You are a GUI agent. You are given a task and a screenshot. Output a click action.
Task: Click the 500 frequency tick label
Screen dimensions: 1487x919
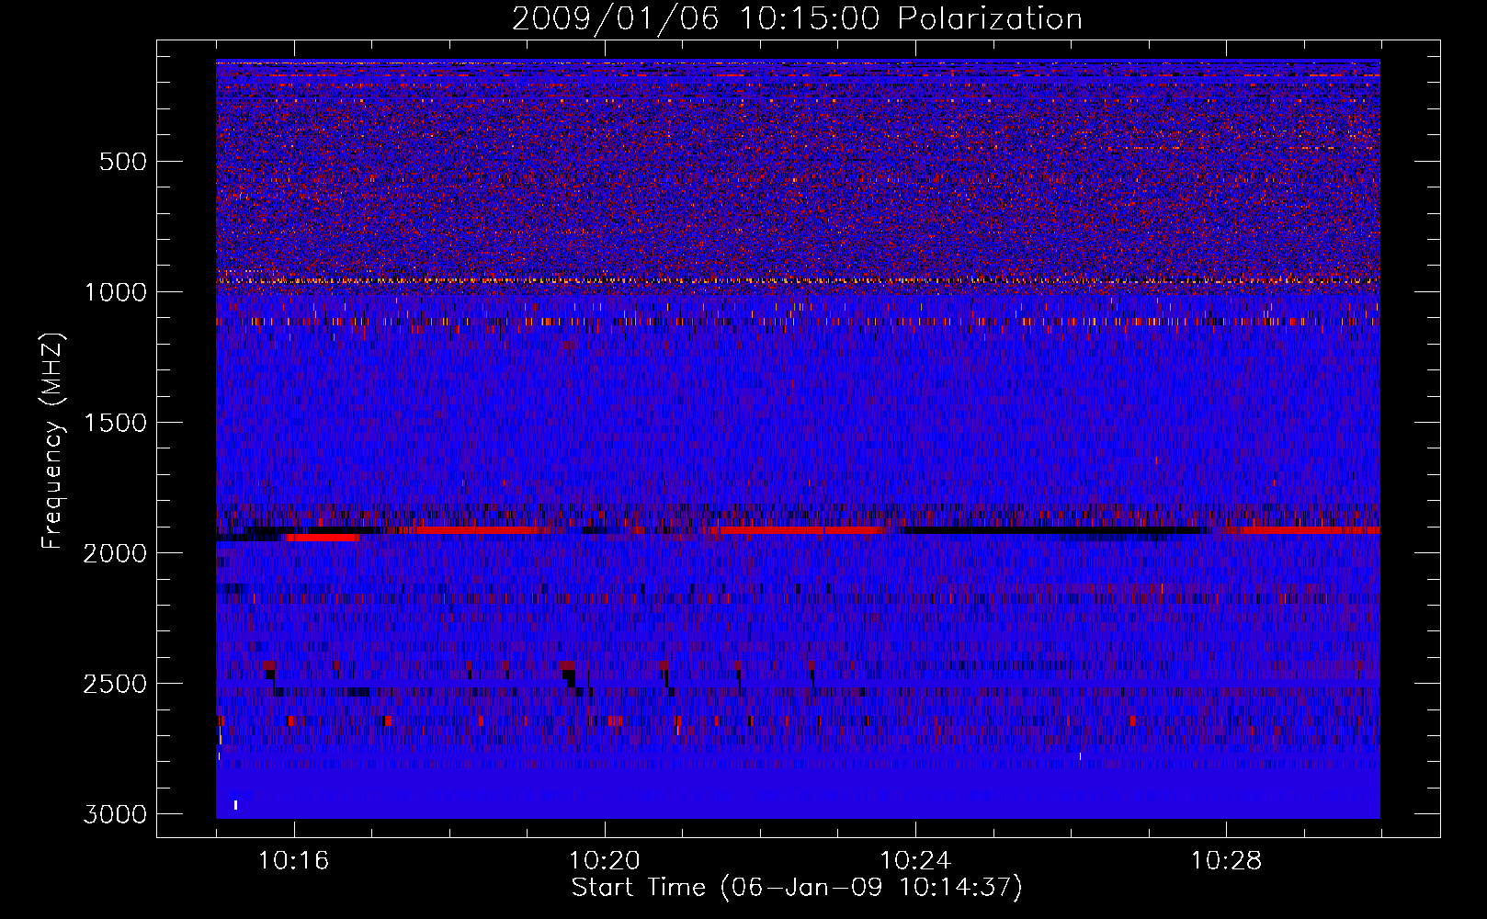(x=122, y=162)
